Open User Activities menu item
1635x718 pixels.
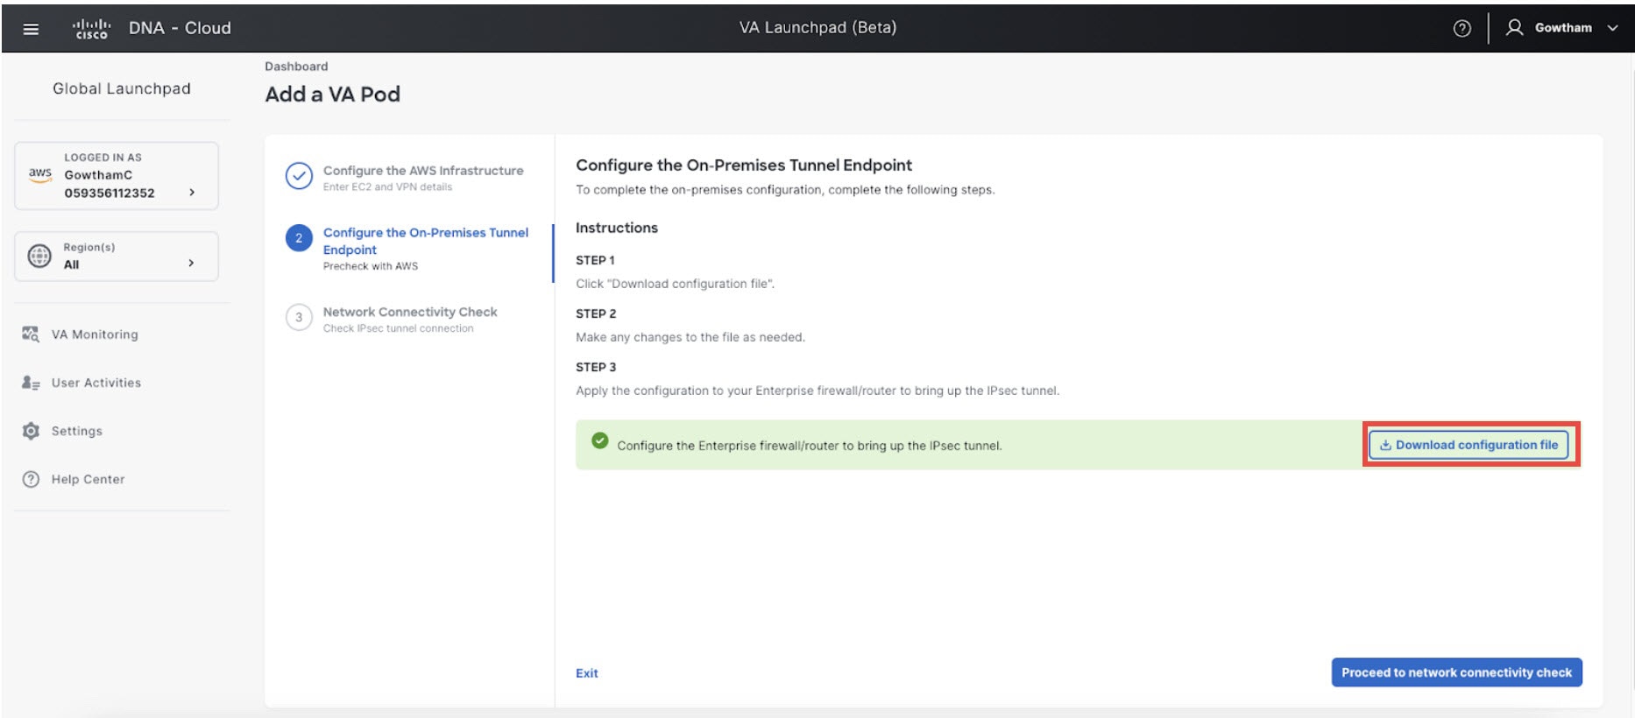tap(96, 383)
